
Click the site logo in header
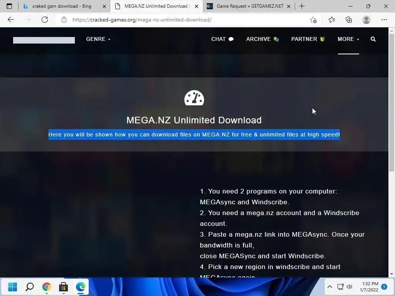44,40
